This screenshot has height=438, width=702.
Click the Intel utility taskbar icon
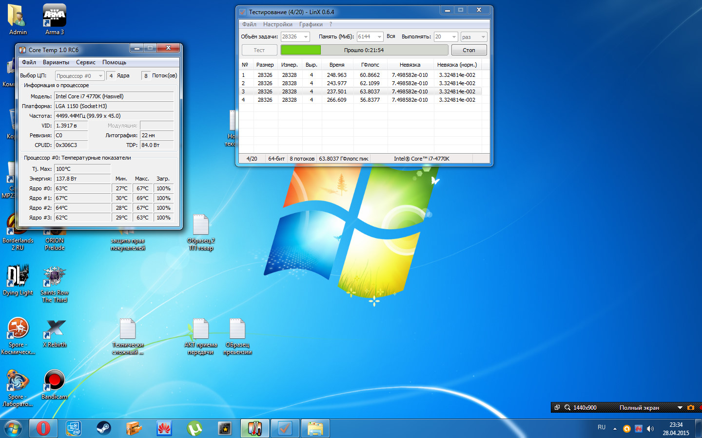pos(73,429)
